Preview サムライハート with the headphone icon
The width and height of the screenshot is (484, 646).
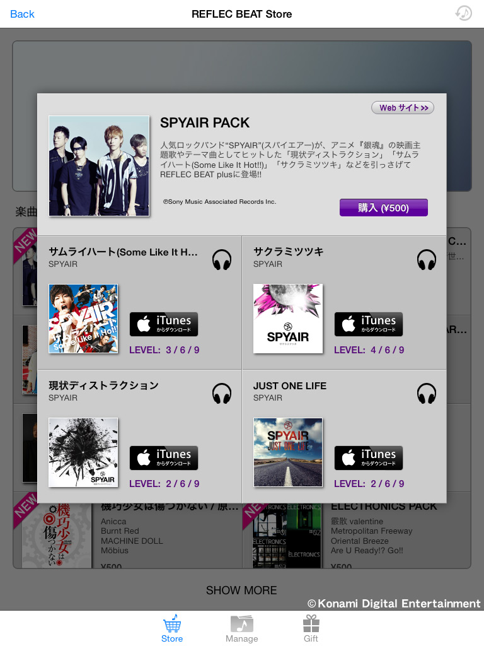(221, 259)
